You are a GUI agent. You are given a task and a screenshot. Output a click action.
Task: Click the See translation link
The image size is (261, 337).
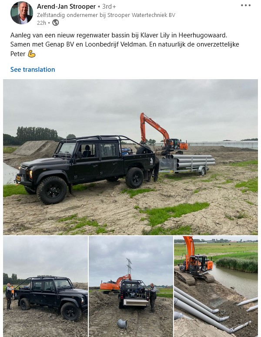click(x=33, y=70)
